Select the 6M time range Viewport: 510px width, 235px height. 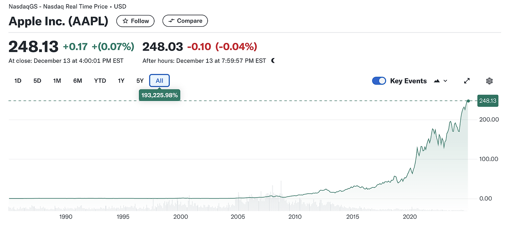[77, 81]
